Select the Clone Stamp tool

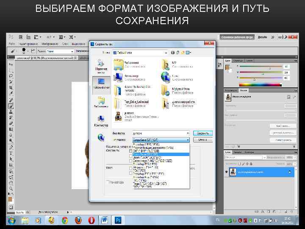point(11,112)
